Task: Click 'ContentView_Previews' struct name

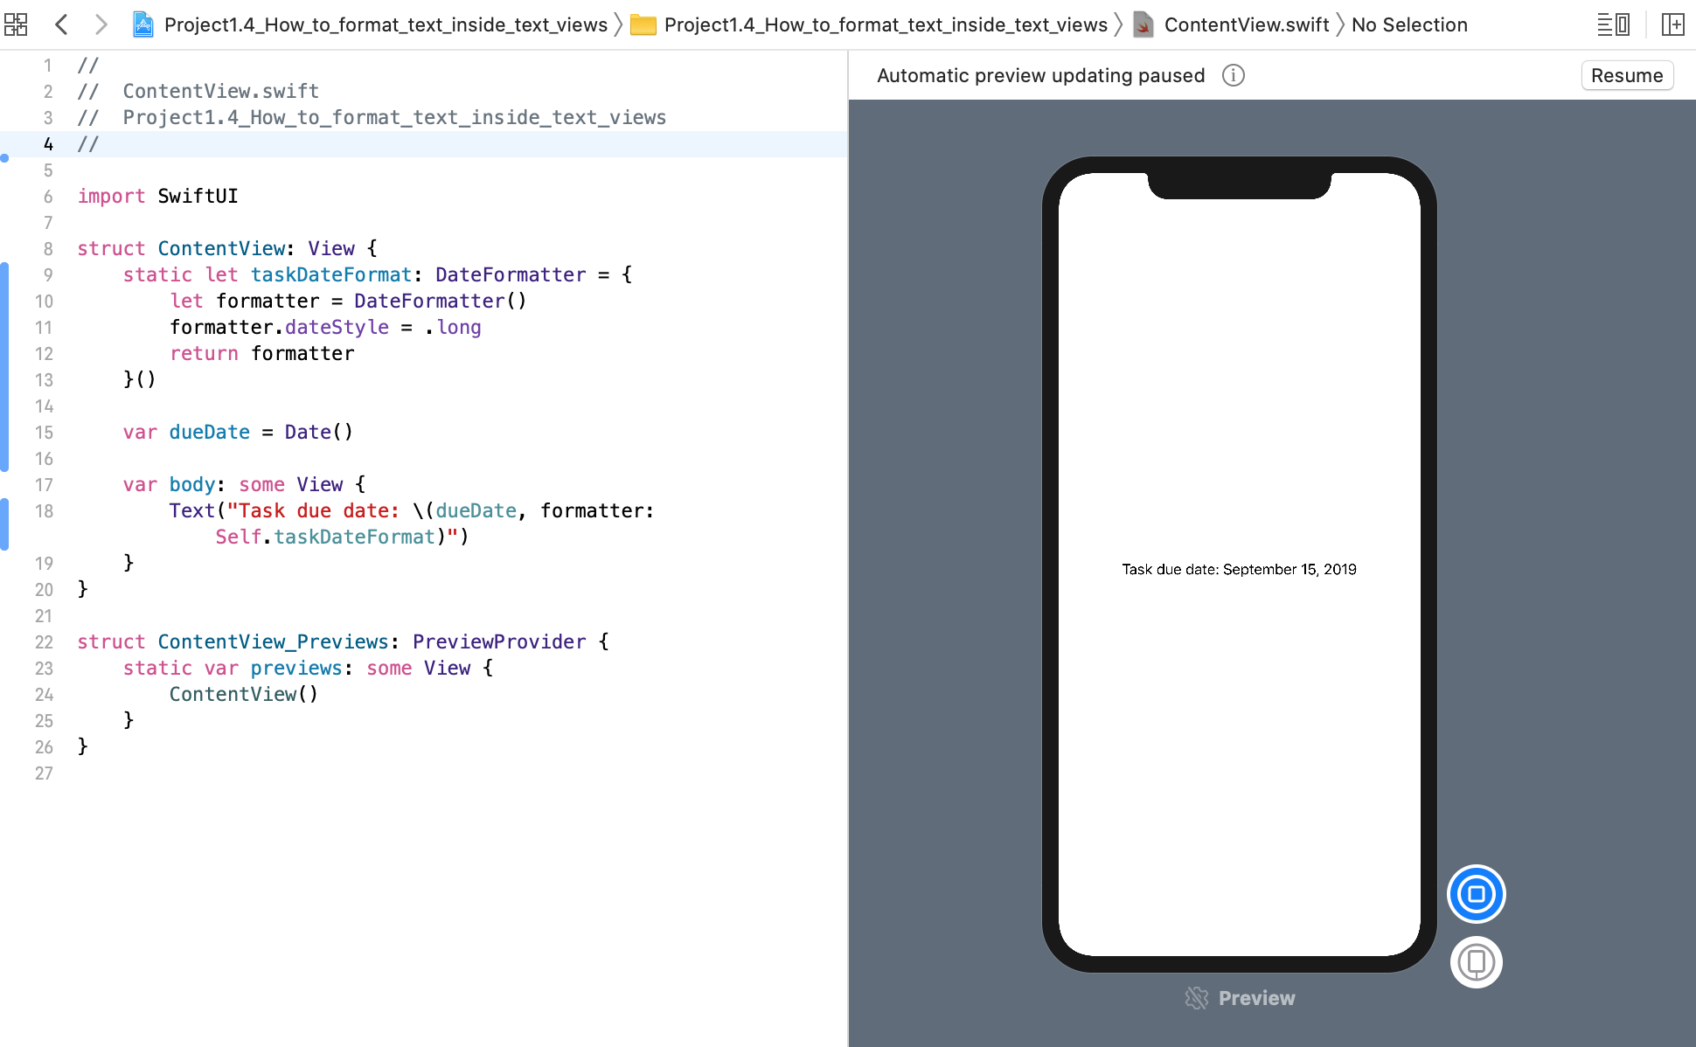Action: tap(273, 641)
